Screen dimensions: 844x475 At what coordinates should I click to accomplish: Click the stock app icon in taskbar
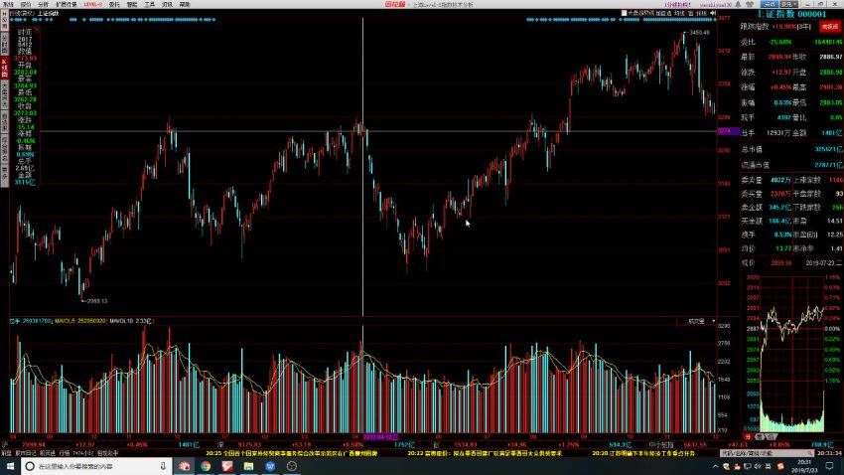click(184, 466)
